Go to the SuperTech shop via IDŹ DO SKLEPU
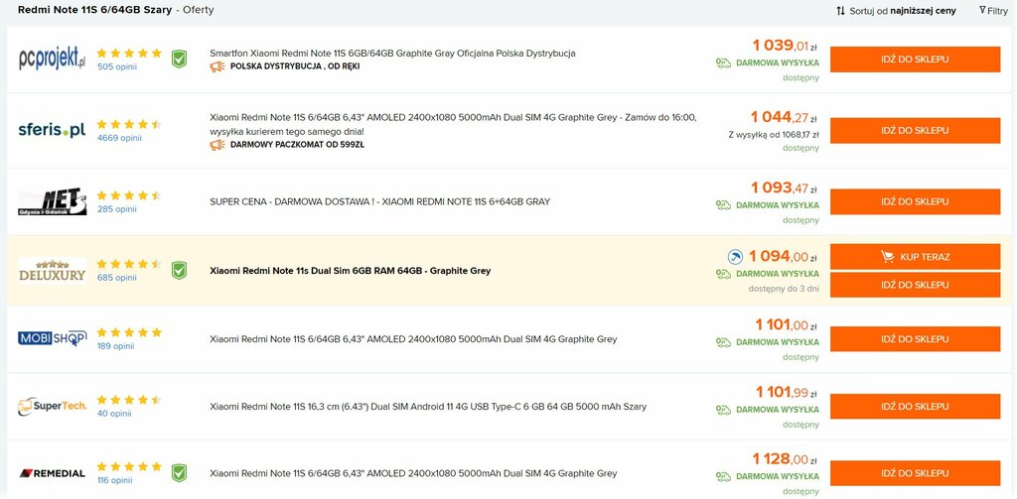Viewport: 1017px width, 499px height. pyautogui.click(x=915, y=407)
